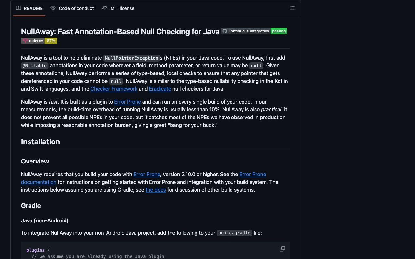Click the Installation heading
This screenshot has height=259, width=415.
[41, 142]
